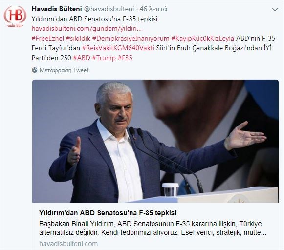Open the #ReisVakitKGM640Vakti hashtag

(118, 48)
